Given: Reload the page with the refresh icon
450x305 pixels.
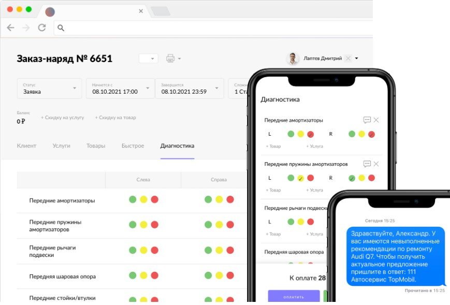Looking at the screenshot, I should pyautogui.click(x=42, y=27).
